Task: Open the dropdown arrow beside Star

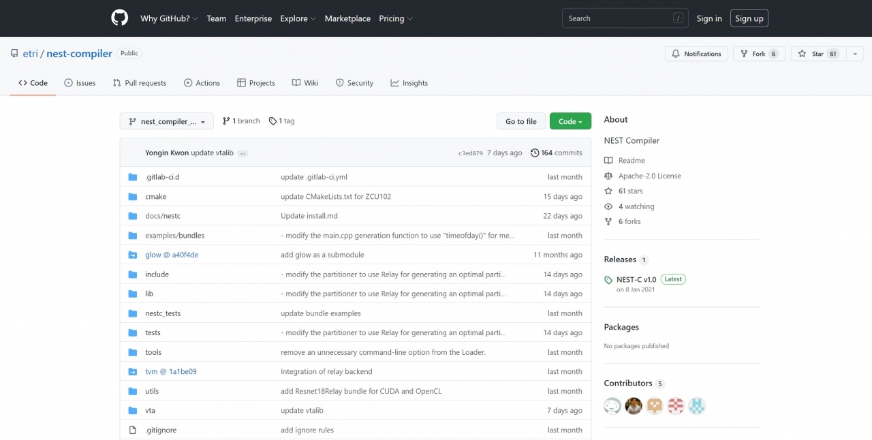Action: 854,54
